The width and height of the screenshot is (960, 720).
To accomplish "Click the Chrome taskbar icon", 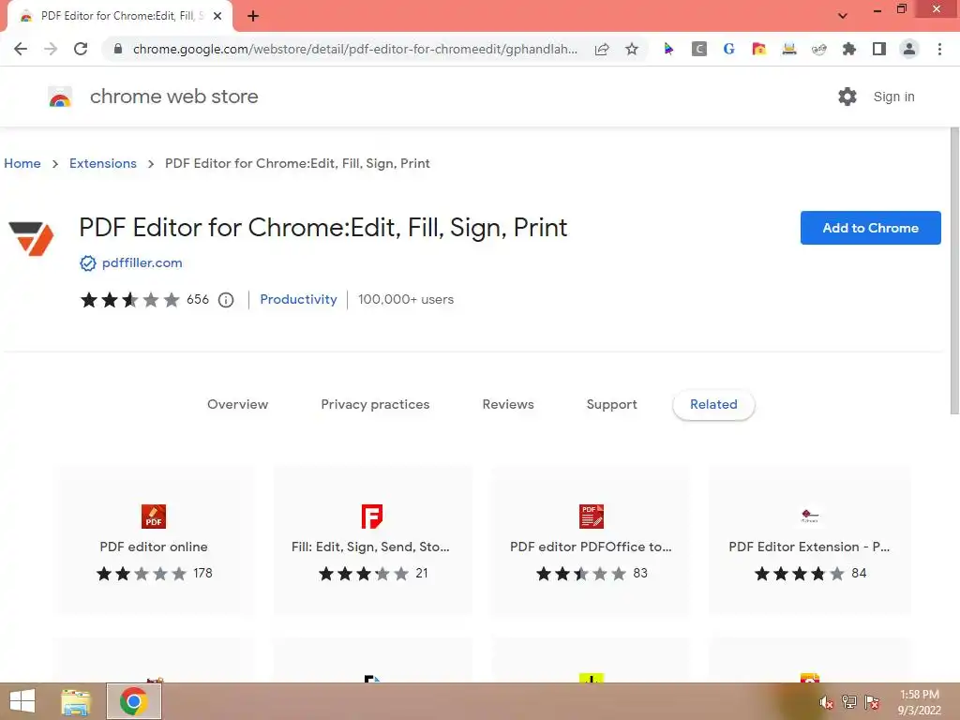I will [x=133, y=701].
